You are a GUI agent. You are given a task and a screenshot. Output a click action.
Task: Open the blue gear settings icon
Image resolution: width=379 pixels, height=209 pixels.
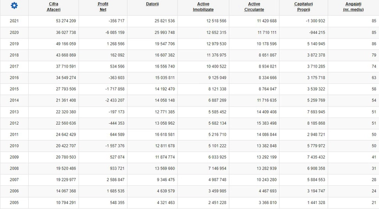pyautogui.click(x=14, y=5)
